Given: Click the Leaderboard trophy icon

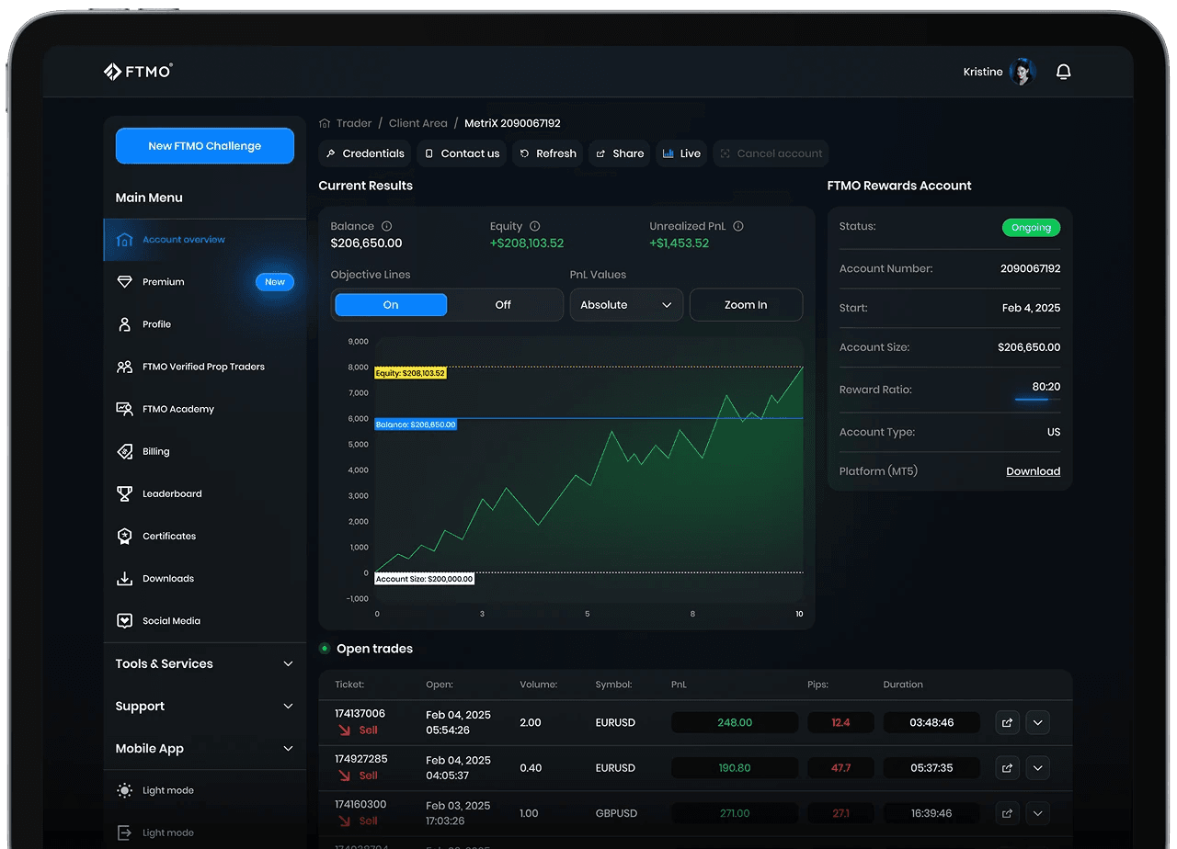Looking at the screenshot, I should point(125,493).
